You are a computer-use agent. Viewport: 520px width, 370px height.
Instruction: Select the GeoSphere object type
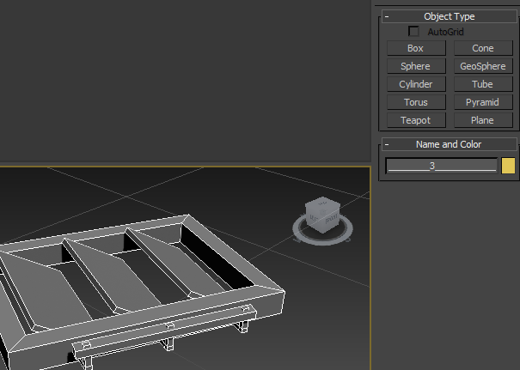(482, 66)
